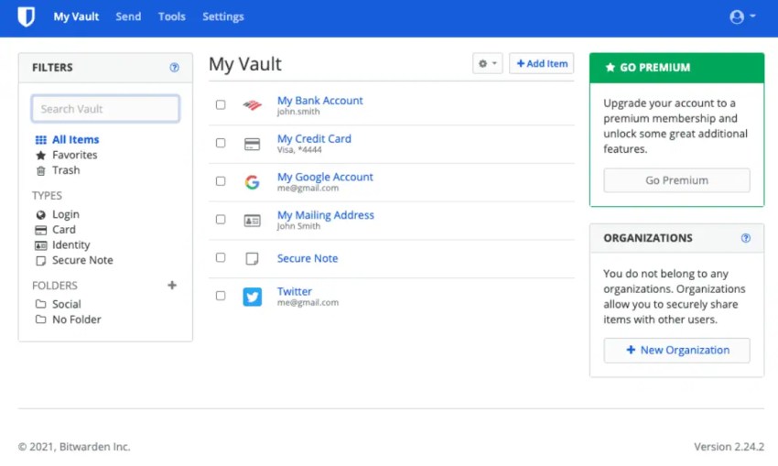The width and height of the screenshot is (778, 466).
Task: Go to My Vault tab
Action: (x=76, y=16)
